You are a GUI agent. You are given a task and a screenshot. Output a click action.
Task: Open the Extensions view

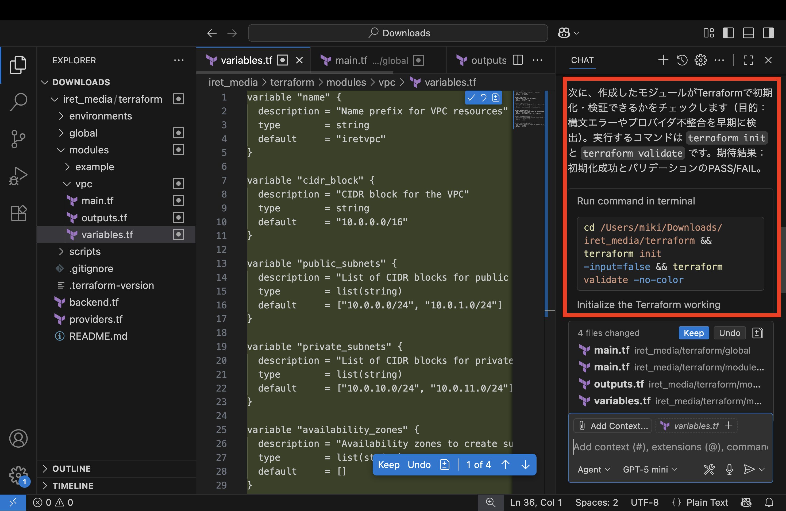tap(18, 213)
